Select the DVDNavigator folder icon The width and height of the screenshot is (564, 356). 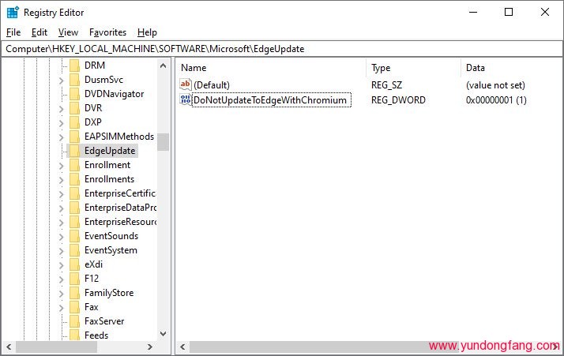click(74, 94)
